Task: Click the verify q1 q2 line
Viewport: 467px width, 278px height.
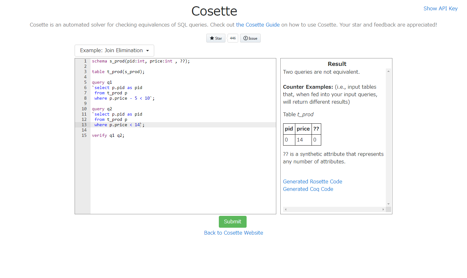Action: click(x=108, y=136)
